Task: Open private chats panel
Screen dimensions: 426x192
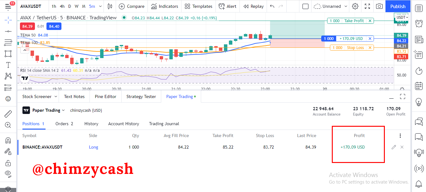Action: 419,137
